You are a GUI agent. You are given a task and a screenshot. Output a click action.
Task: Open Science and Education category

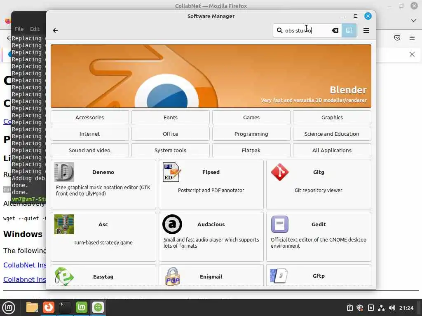click(332, 134)
